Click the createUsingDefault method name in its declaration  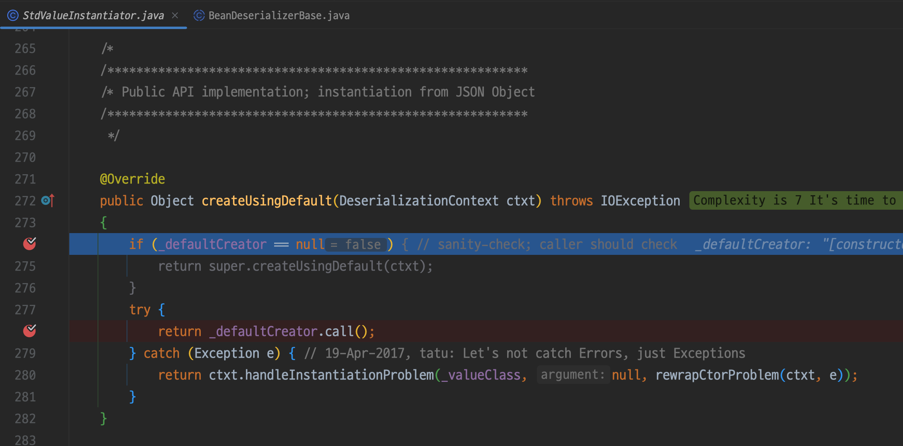[266, 201]
